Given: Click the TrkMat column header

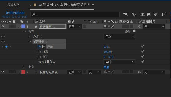Looking at the screenshot, I should 93,22.
